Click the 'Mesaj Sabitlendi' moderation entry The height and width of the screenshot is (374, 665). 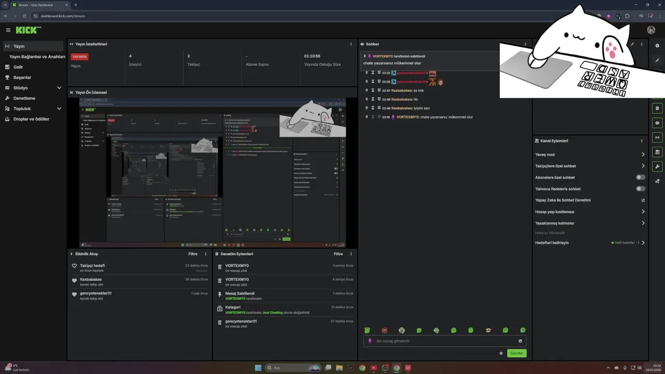285,296
